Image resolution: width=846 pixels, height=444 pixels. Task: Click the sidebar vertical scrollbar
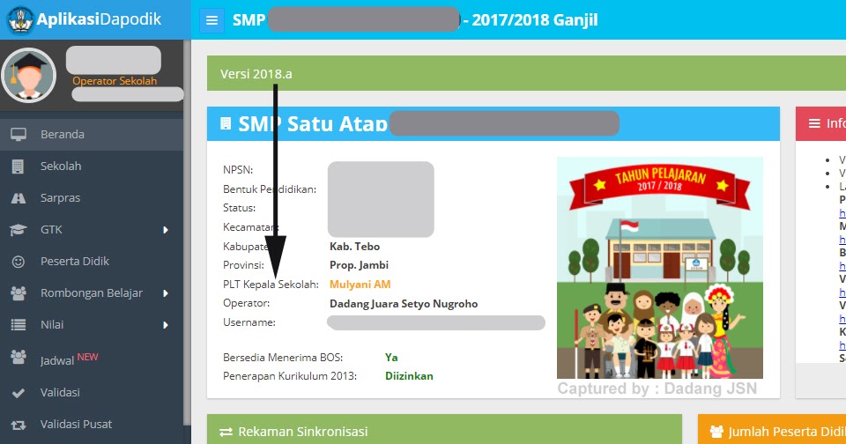(187, 232)
